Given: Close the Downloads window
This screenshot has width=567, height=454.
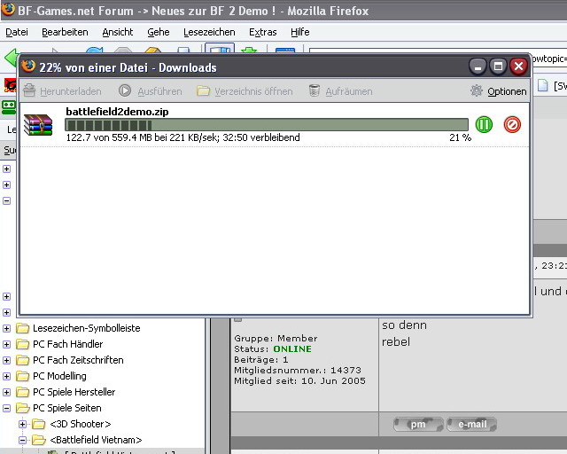Looking at the screenshot, I should (518, 67).
